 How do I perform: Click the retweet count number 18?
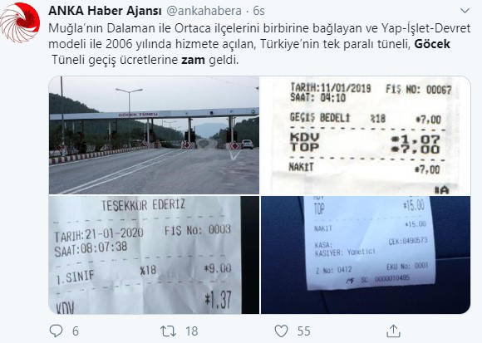pyautogui.click(x=191, y=331)
